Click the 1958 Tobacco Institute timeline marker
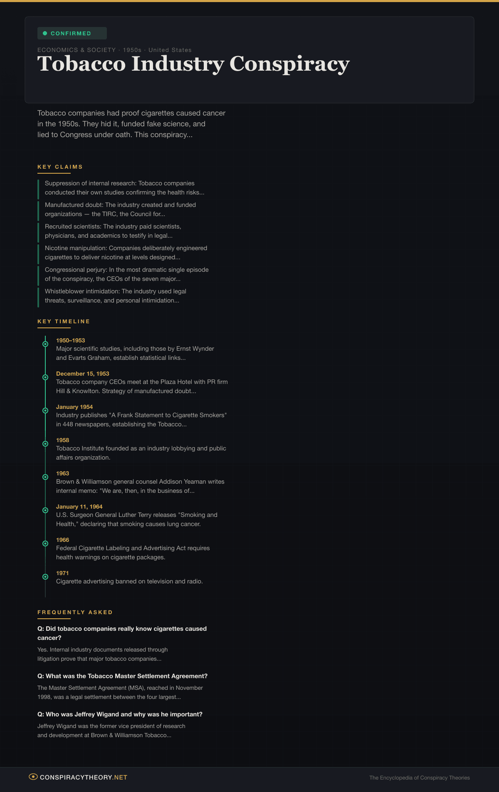 click(x=45, y=444)
